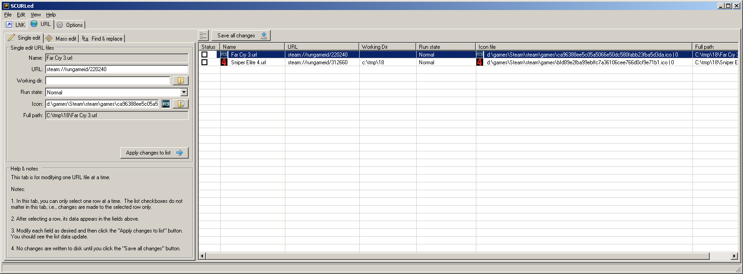The width and height of the screenshot is (743, 274).
Task: Sort by Working Dir column header
Action: click(x=387, y=47)
